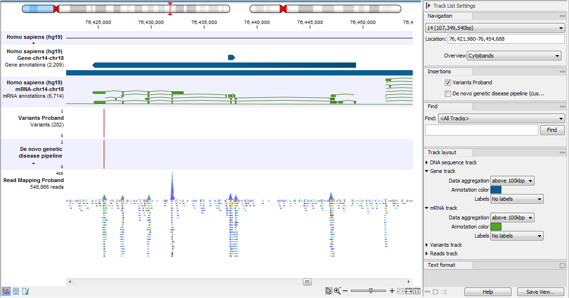Click the Save View button
Screen dimensions: 569x298
point(540,292)
